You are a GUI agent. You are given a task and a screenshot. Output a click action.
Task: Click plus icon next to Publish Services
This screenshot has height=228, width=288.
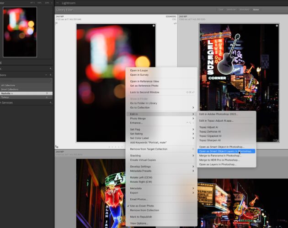click(x=50, y=103)
